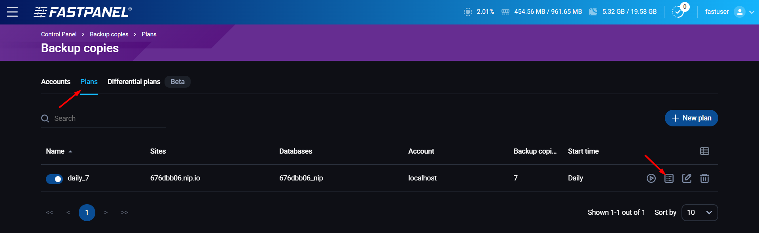
Task: Click the CPU usage indicator
Action: click(479, 12)
